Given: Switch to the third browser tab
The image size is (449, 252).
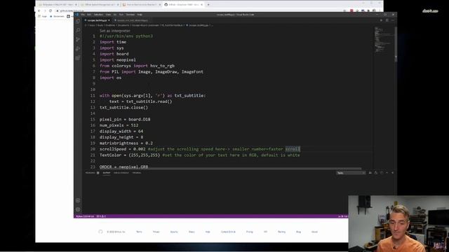Looking at the screenshot, I should [x=141, y=5].
